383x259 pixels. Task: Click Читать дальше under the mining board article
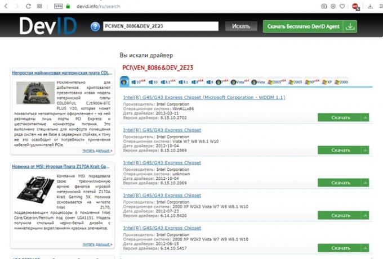[x=97, y=151]
